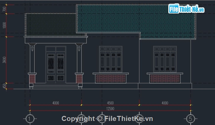The image size is (215, 125).
Task: Select the 700 vertical dimension text
Action: pyautogui.click(x=4, y=9)
